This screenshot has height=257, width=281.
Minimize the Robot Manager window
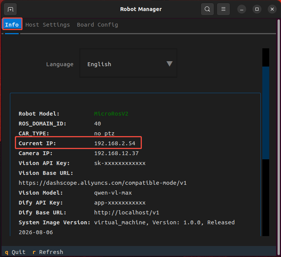pos(242,9)
